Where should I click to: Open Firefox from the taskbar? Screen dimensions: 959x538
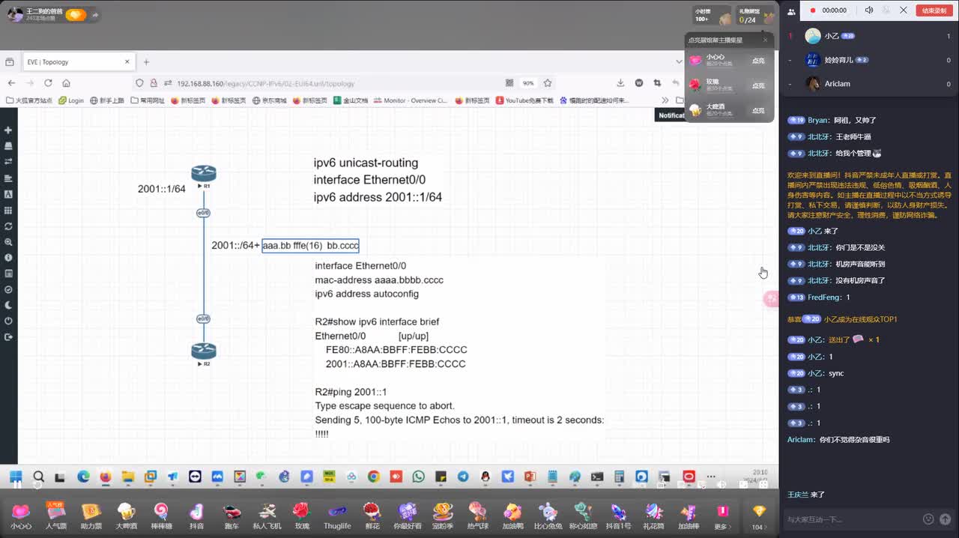pyautogui.click(x=105, y=477)
